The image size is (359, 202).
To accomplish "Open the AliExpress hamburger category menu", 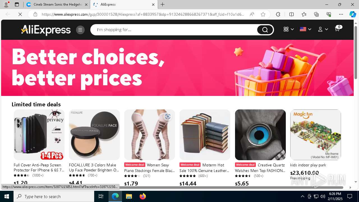I will click(80, 30).
